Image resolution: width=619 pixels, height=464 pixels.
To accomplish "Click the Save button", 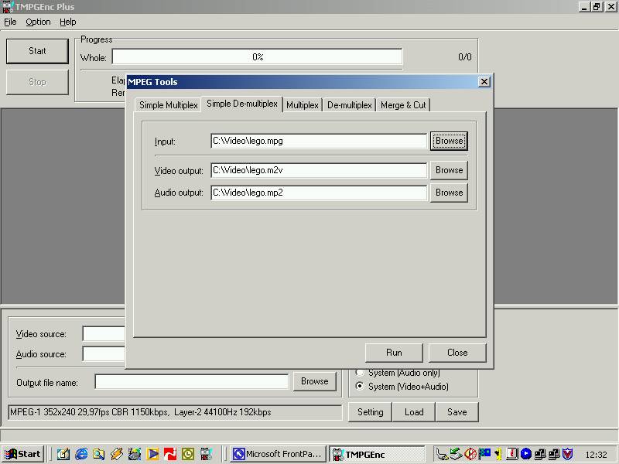I will tap(457, 412).
